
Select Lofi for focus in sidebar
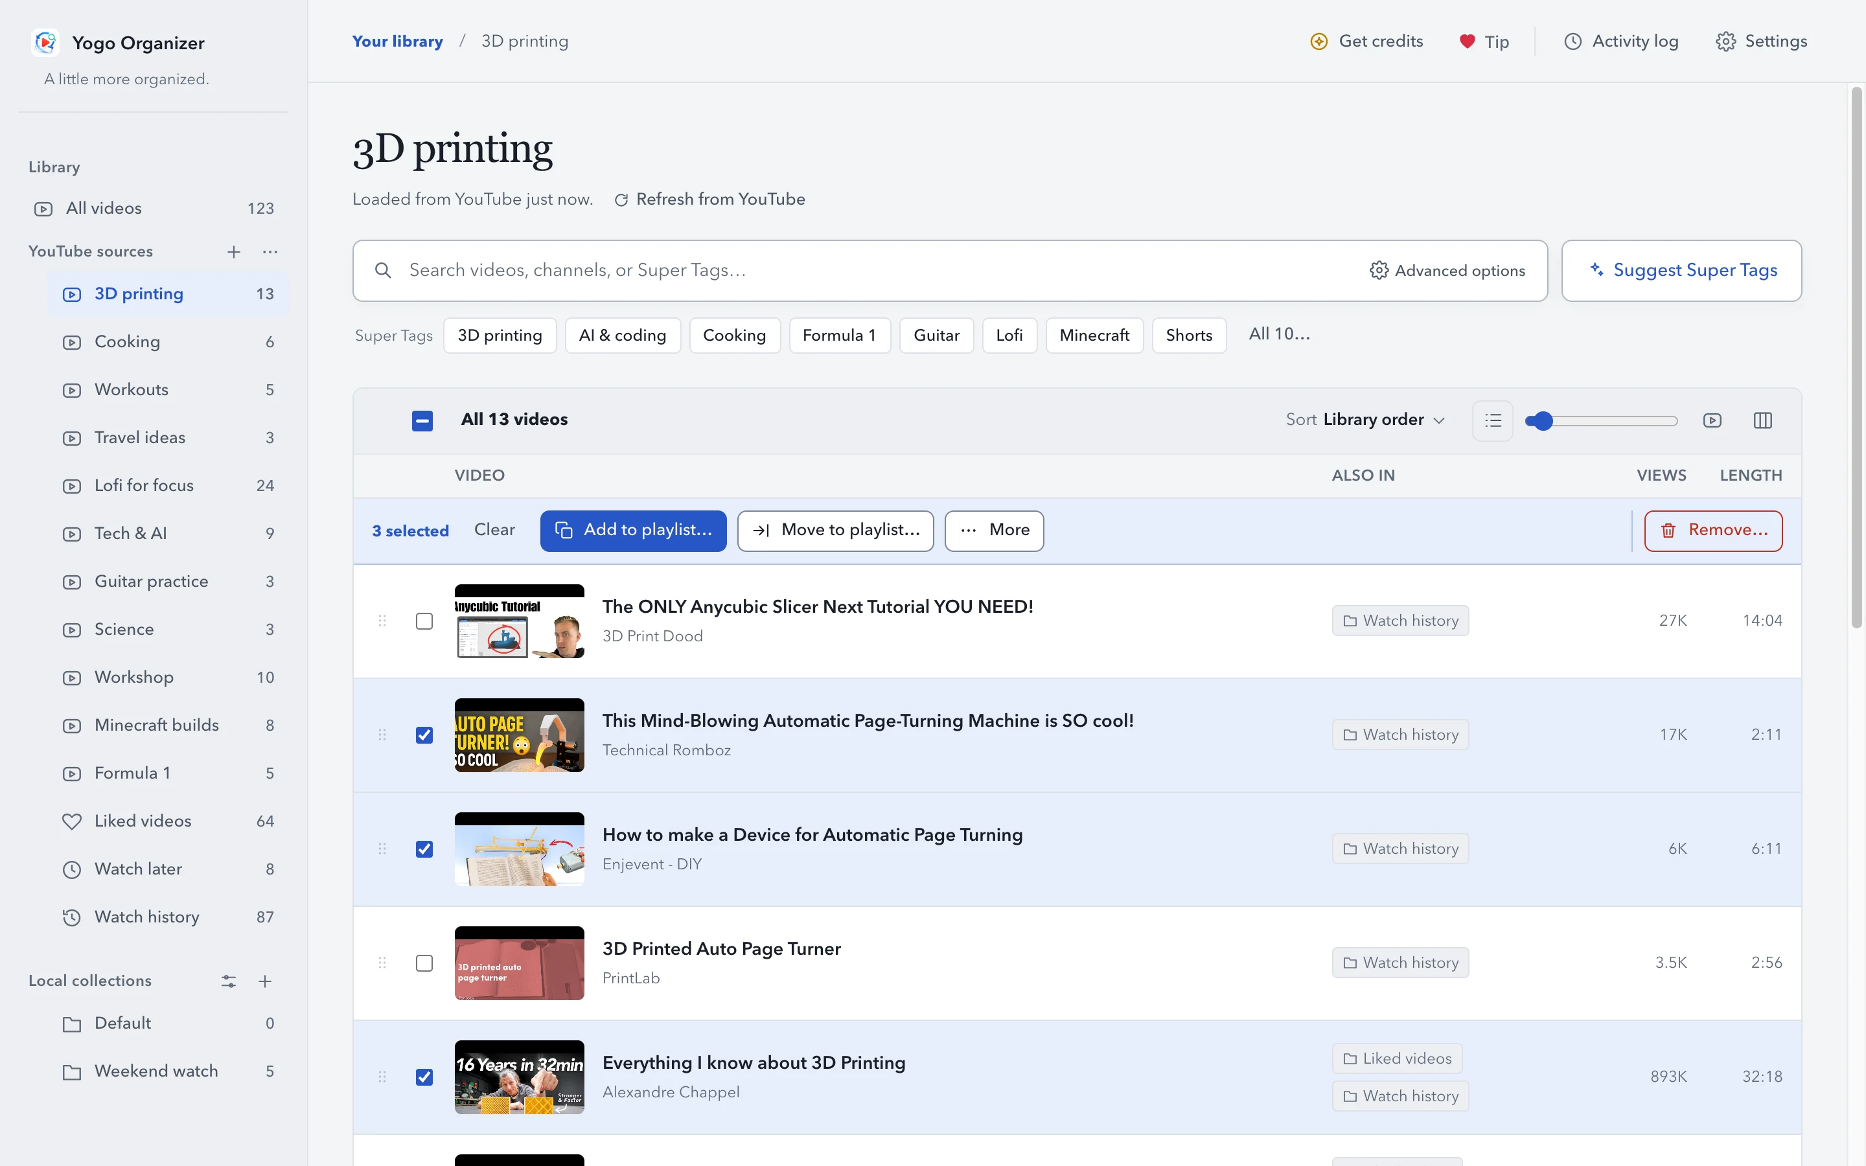click(x=167, y=486)
